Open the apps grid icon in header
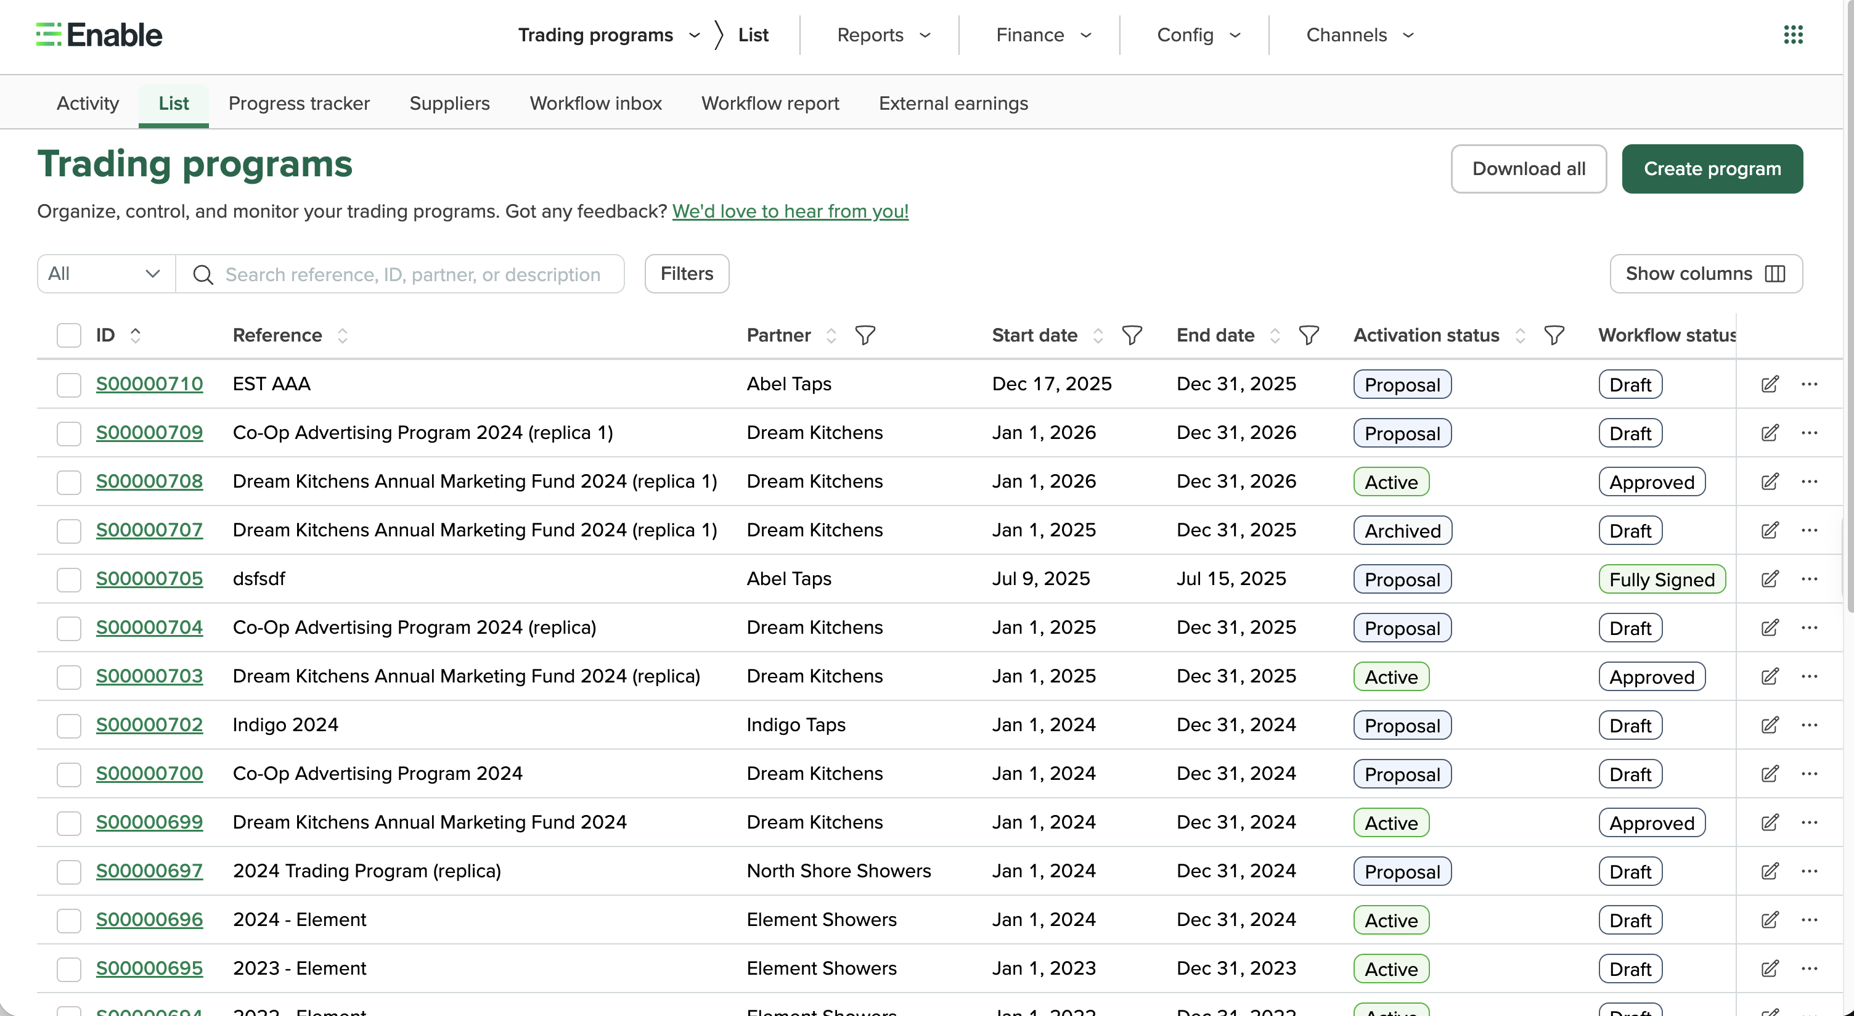Screen dimensions: 1854x1016 tap(1793, 35)
